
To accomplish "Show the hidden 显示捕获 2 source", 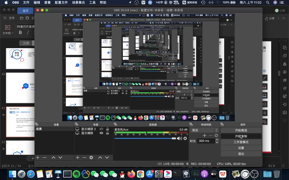I will click(x=101, y=129).
